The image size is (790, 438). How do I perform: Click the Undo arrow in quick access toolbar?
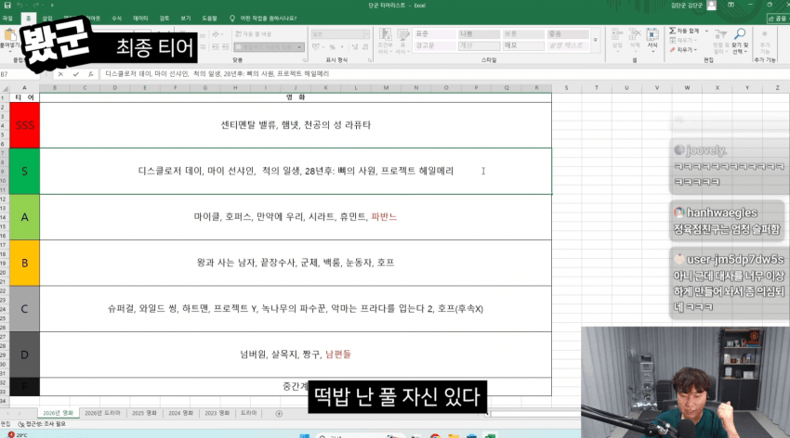pyautogui.click(x=20, y=5)
